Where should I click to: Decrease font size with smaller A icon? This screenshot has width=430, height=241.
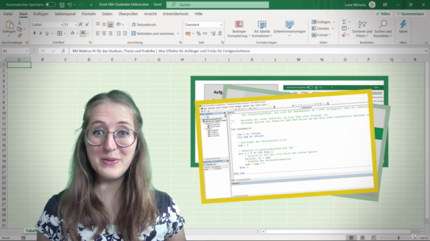(x=87, y=25)
